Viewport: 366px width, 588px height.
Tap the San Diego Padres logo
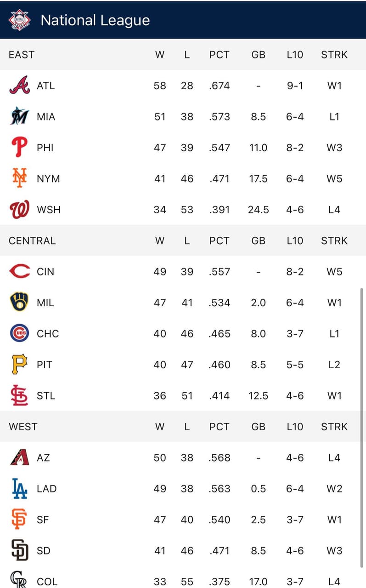pyautogui.click(x=19, y=551)
